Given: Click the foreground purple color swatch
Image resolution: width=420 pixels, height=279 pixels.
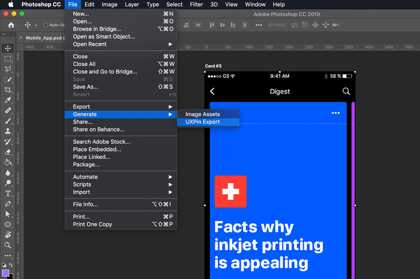Looking at the screenshot, I should click(6, 273).
